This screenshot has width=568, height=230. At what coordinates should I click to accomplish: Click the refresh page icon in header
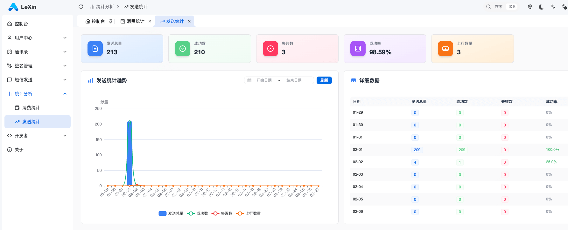pos(81,7)
